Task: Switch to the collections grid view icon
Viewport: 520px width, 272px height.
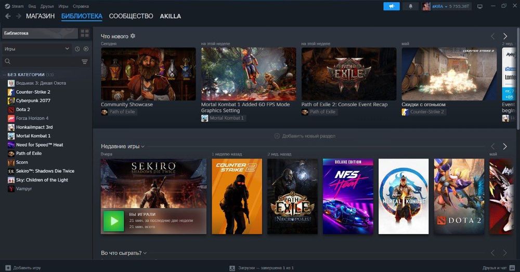Action: (85, 33)
